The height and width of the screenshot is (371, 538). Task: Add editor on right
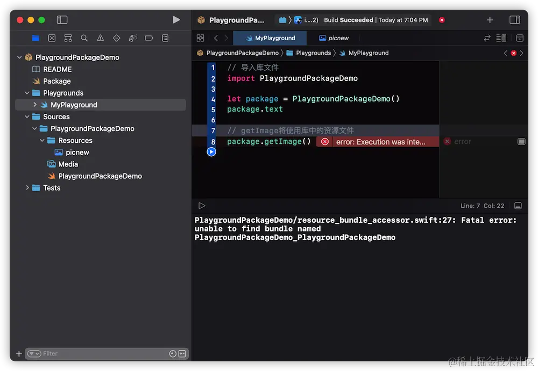[x=520, y=38]
